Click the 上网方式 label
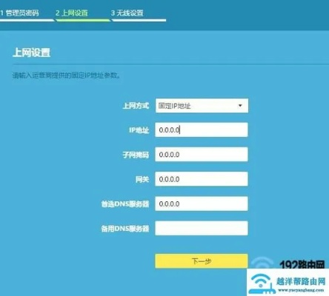The width and height of the screenshot is (329, 296). pos(136,106)
